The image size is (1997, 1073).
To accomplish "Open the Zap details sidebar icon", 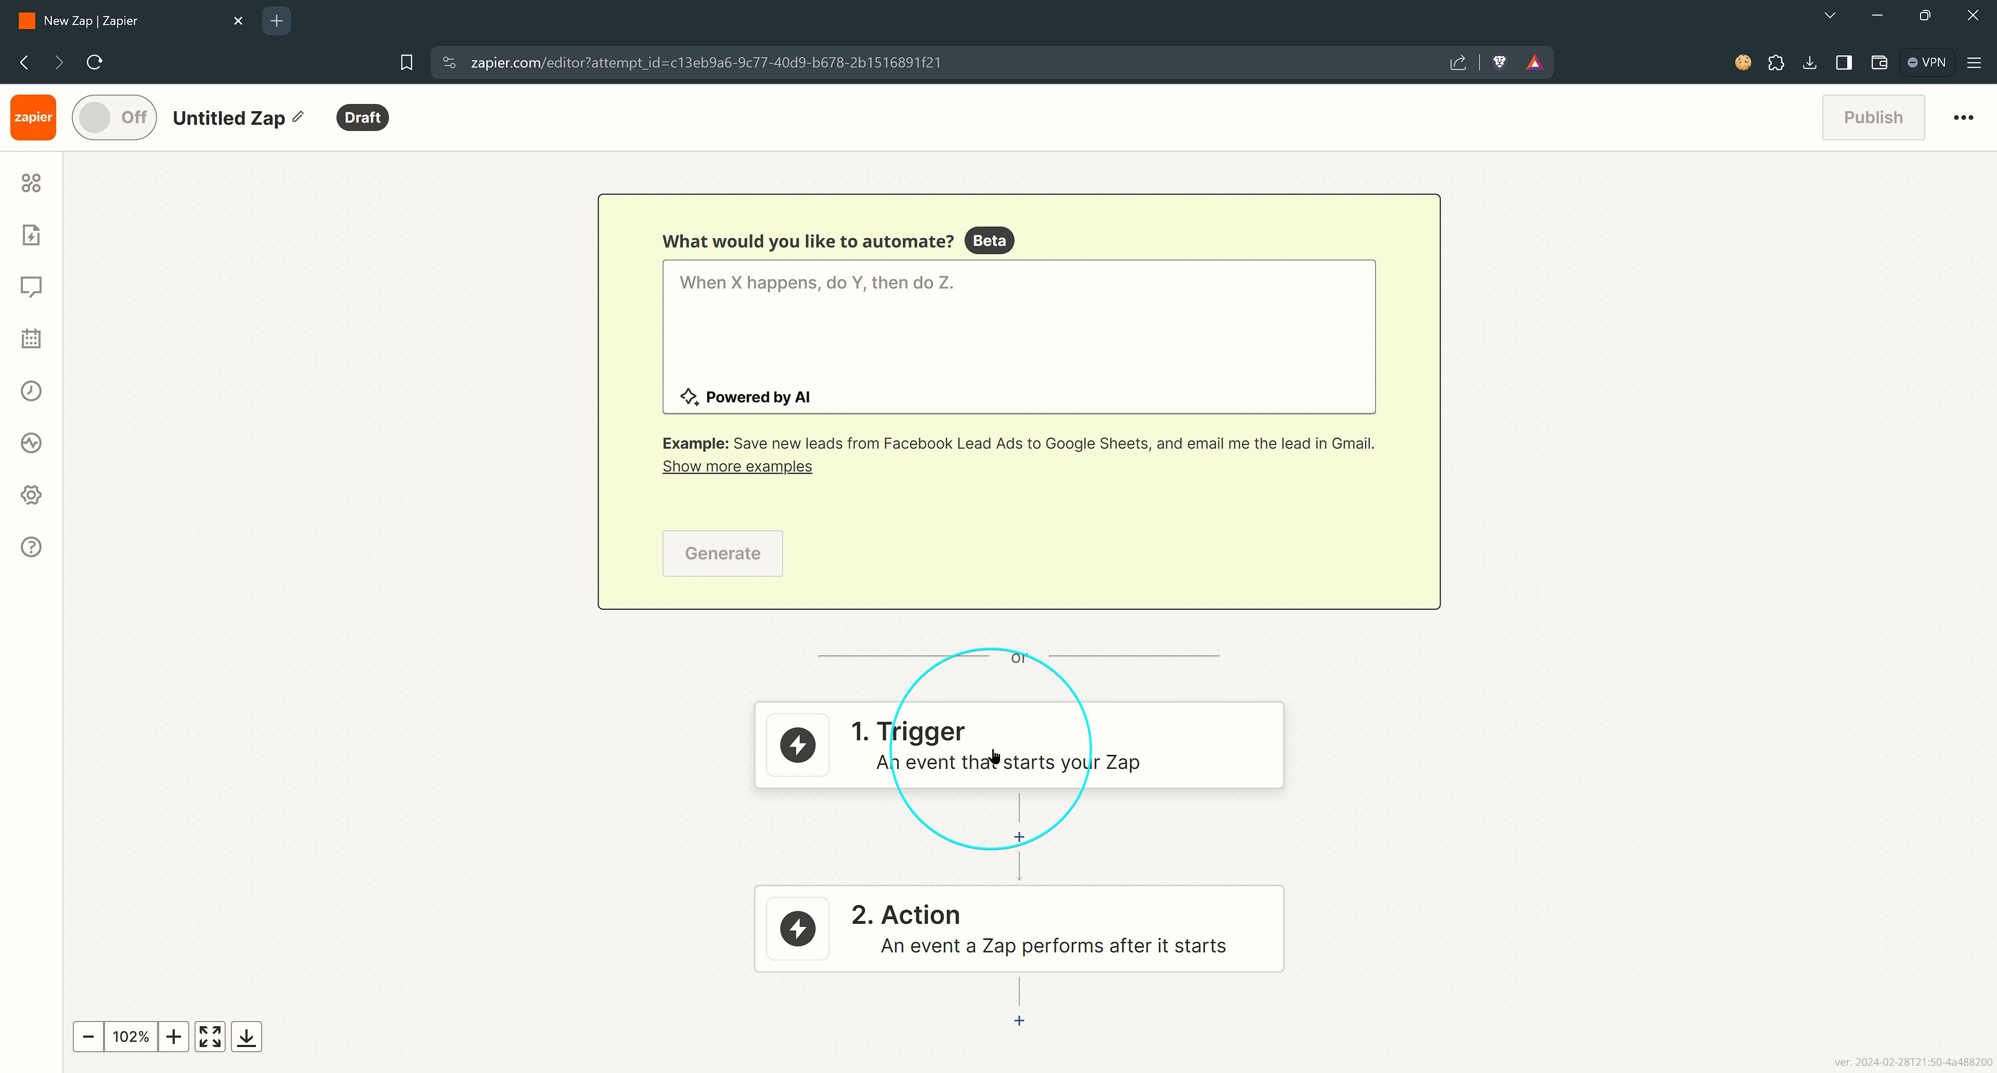I will tap(31, 235).
